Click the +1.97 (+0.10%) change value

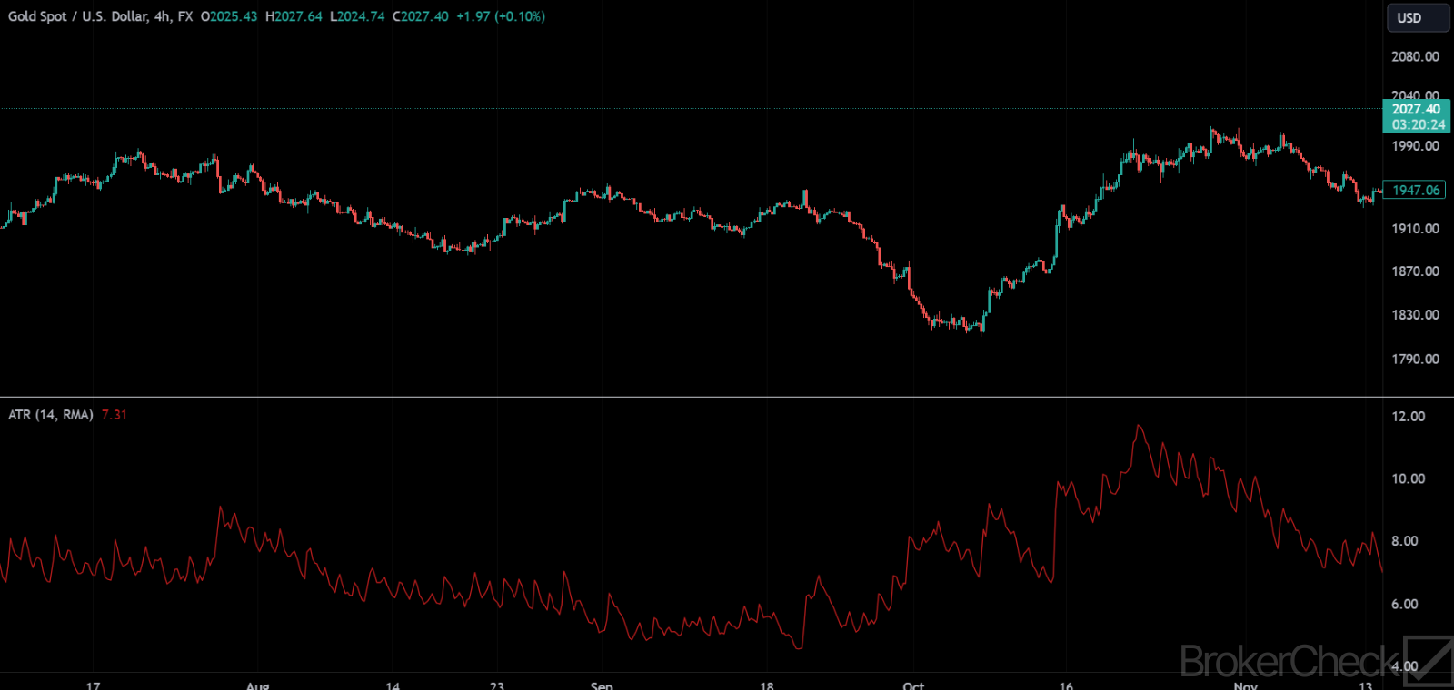[x=501, y=16]
